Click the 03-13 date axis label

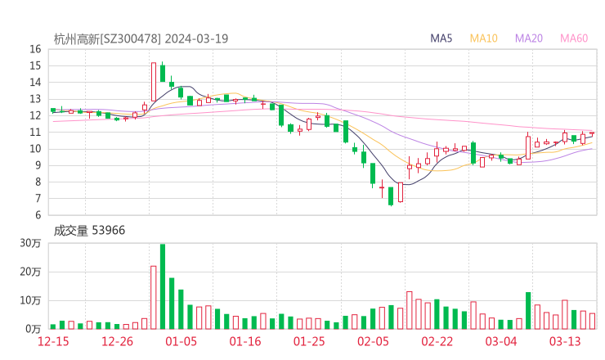pyautogui.click(x=565, y=341)
